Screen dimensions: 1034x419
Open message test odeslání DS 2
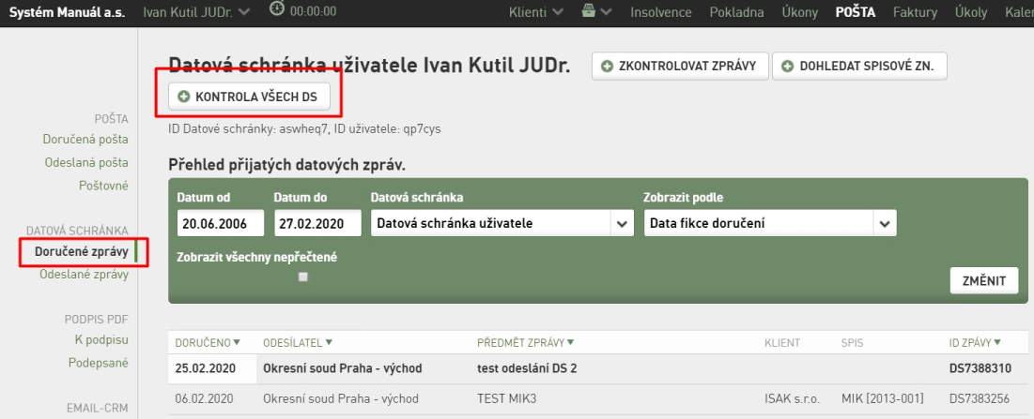(527, 368)
